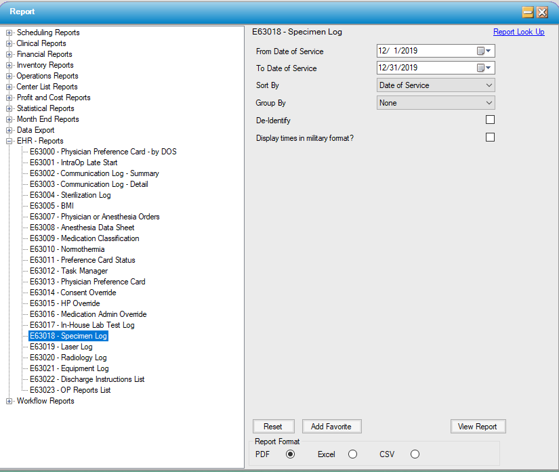Select Excel report format

(x=352, y=454)
